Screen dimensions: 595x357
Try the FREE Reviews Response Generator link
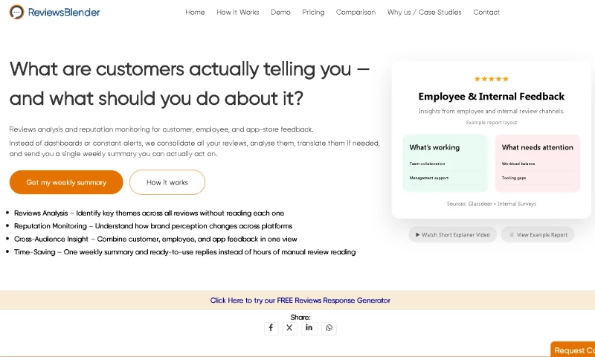click(300, 300)
